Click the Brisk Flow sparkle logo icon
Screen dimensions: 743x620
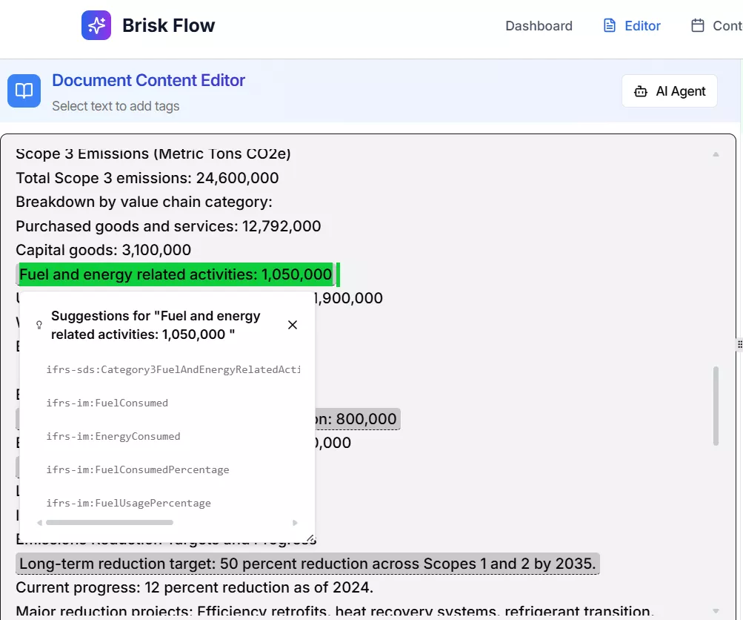pyautogui.click(x=96, y=25)
